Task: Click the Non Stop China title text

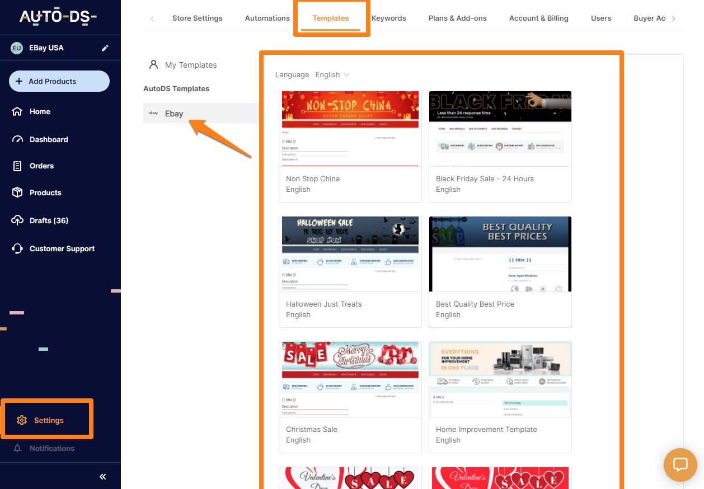Action: click(313, 179)
